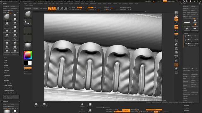
Task: Pick the ClayBuildup brush in Brush palette
Action: [15, 19]
